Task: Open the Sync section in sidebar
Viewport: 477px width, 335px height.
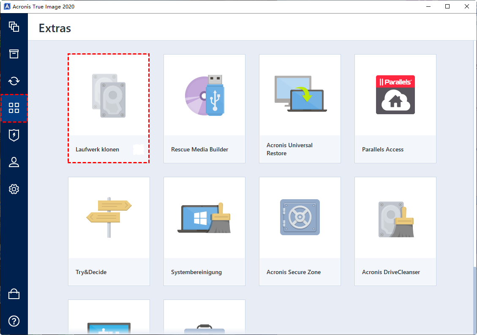Action: click(14, 81)
